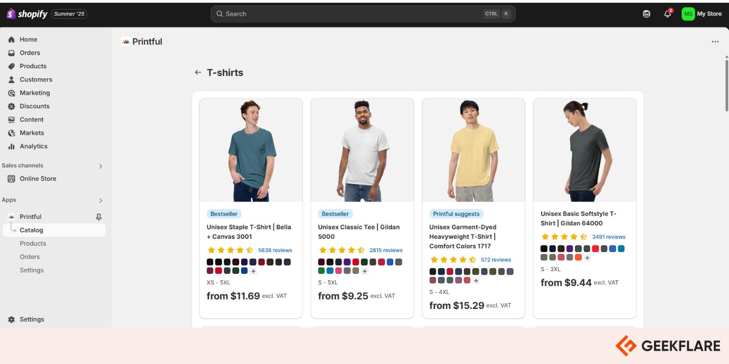This screenshot has width=729, height=364.
Task: Click the Printful app logo in header
Action: click(126, 41)
